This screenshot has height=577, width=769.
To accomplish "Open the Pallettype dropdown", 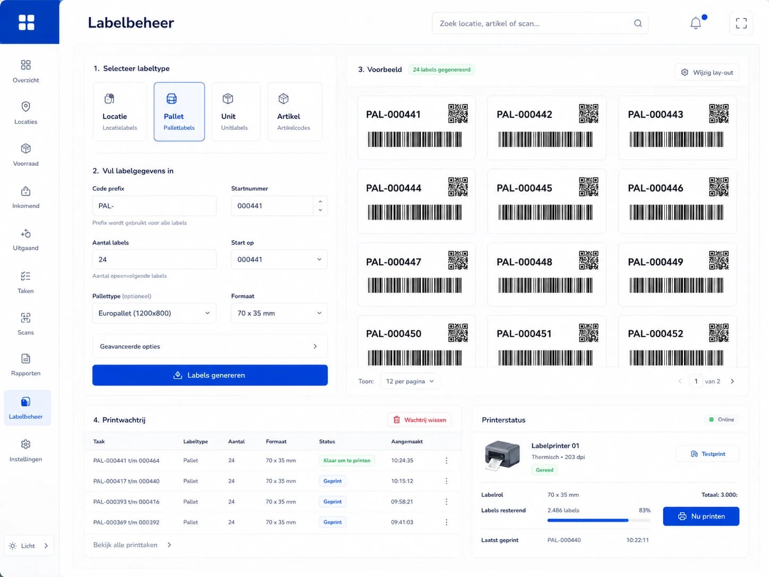I will pos(154,313).
